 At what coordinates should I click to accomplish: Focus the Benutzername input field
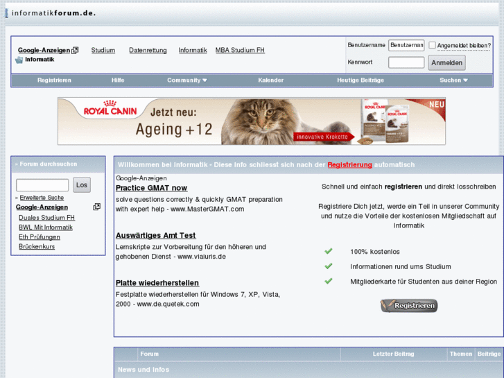coord(406,45)
